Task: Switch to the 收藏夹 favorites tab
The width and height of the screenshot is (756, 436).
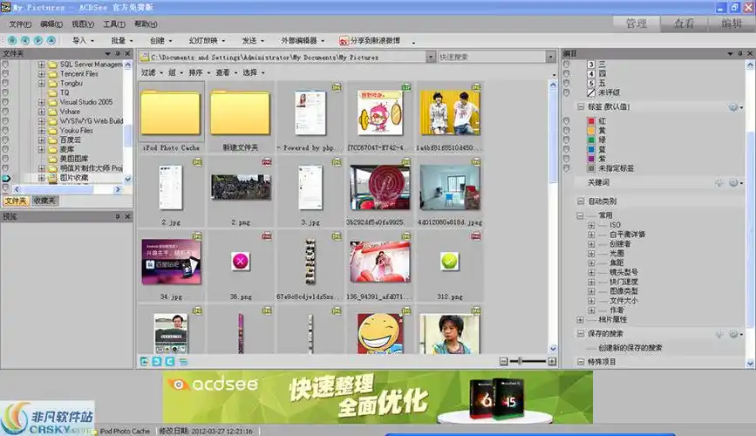Action: point(44,201)
